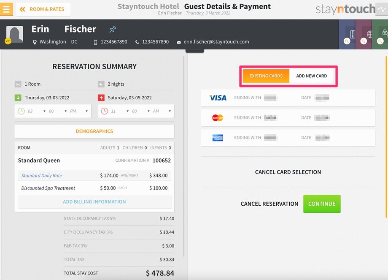Click the Infants count value
The image size is (388, 280).
170,148
